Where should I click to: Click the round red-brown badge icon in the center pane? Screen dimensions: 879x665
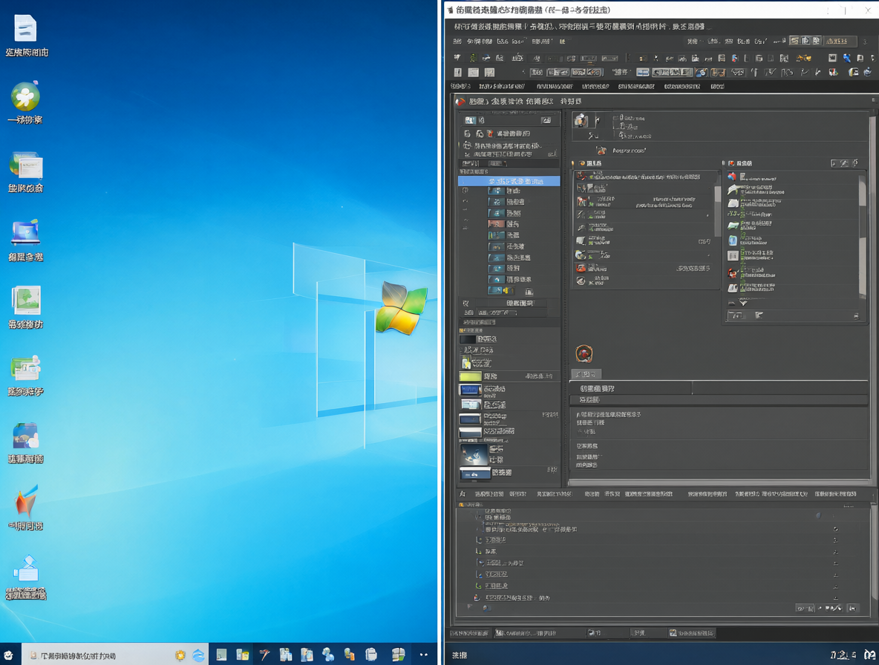click(584, 353)
